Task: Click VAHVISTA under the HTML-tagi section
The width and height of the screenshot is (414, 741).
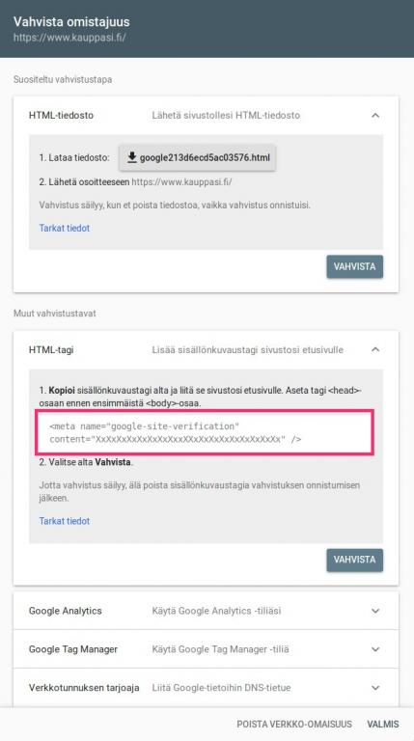Action: pyautogui.click(x=354, y=560)
